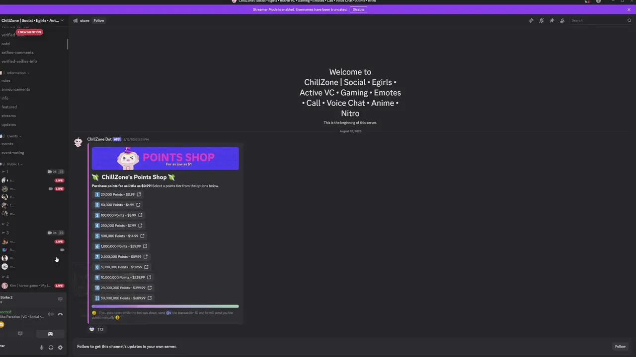Select the 10,000,000 Points - $239.99 tier
Screen dimensions: 636x357
pos(123,278)
